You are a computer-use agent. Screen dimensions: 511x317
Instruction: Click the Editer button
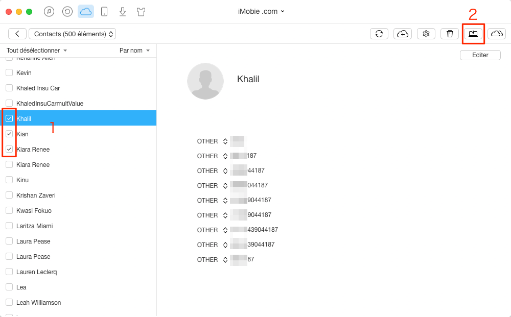pyautogui.click(x=480, y=55)
